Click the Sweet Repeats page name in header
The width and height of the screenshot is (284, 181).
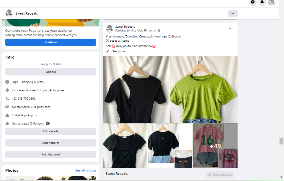(26, 13)
